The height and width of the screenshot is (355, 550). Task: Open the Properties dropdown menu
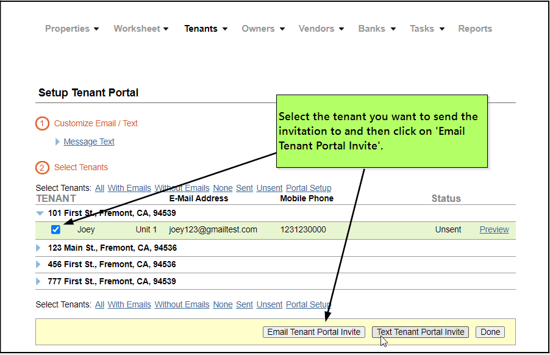click(72, 29)
